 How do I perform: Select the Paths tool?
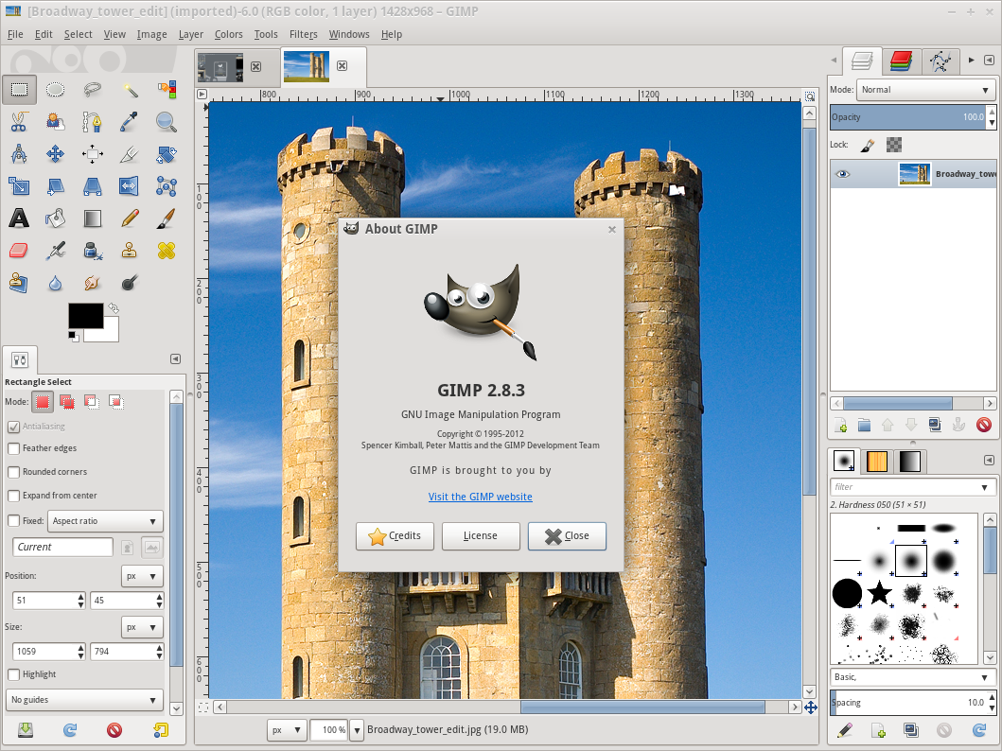(93, 121)
